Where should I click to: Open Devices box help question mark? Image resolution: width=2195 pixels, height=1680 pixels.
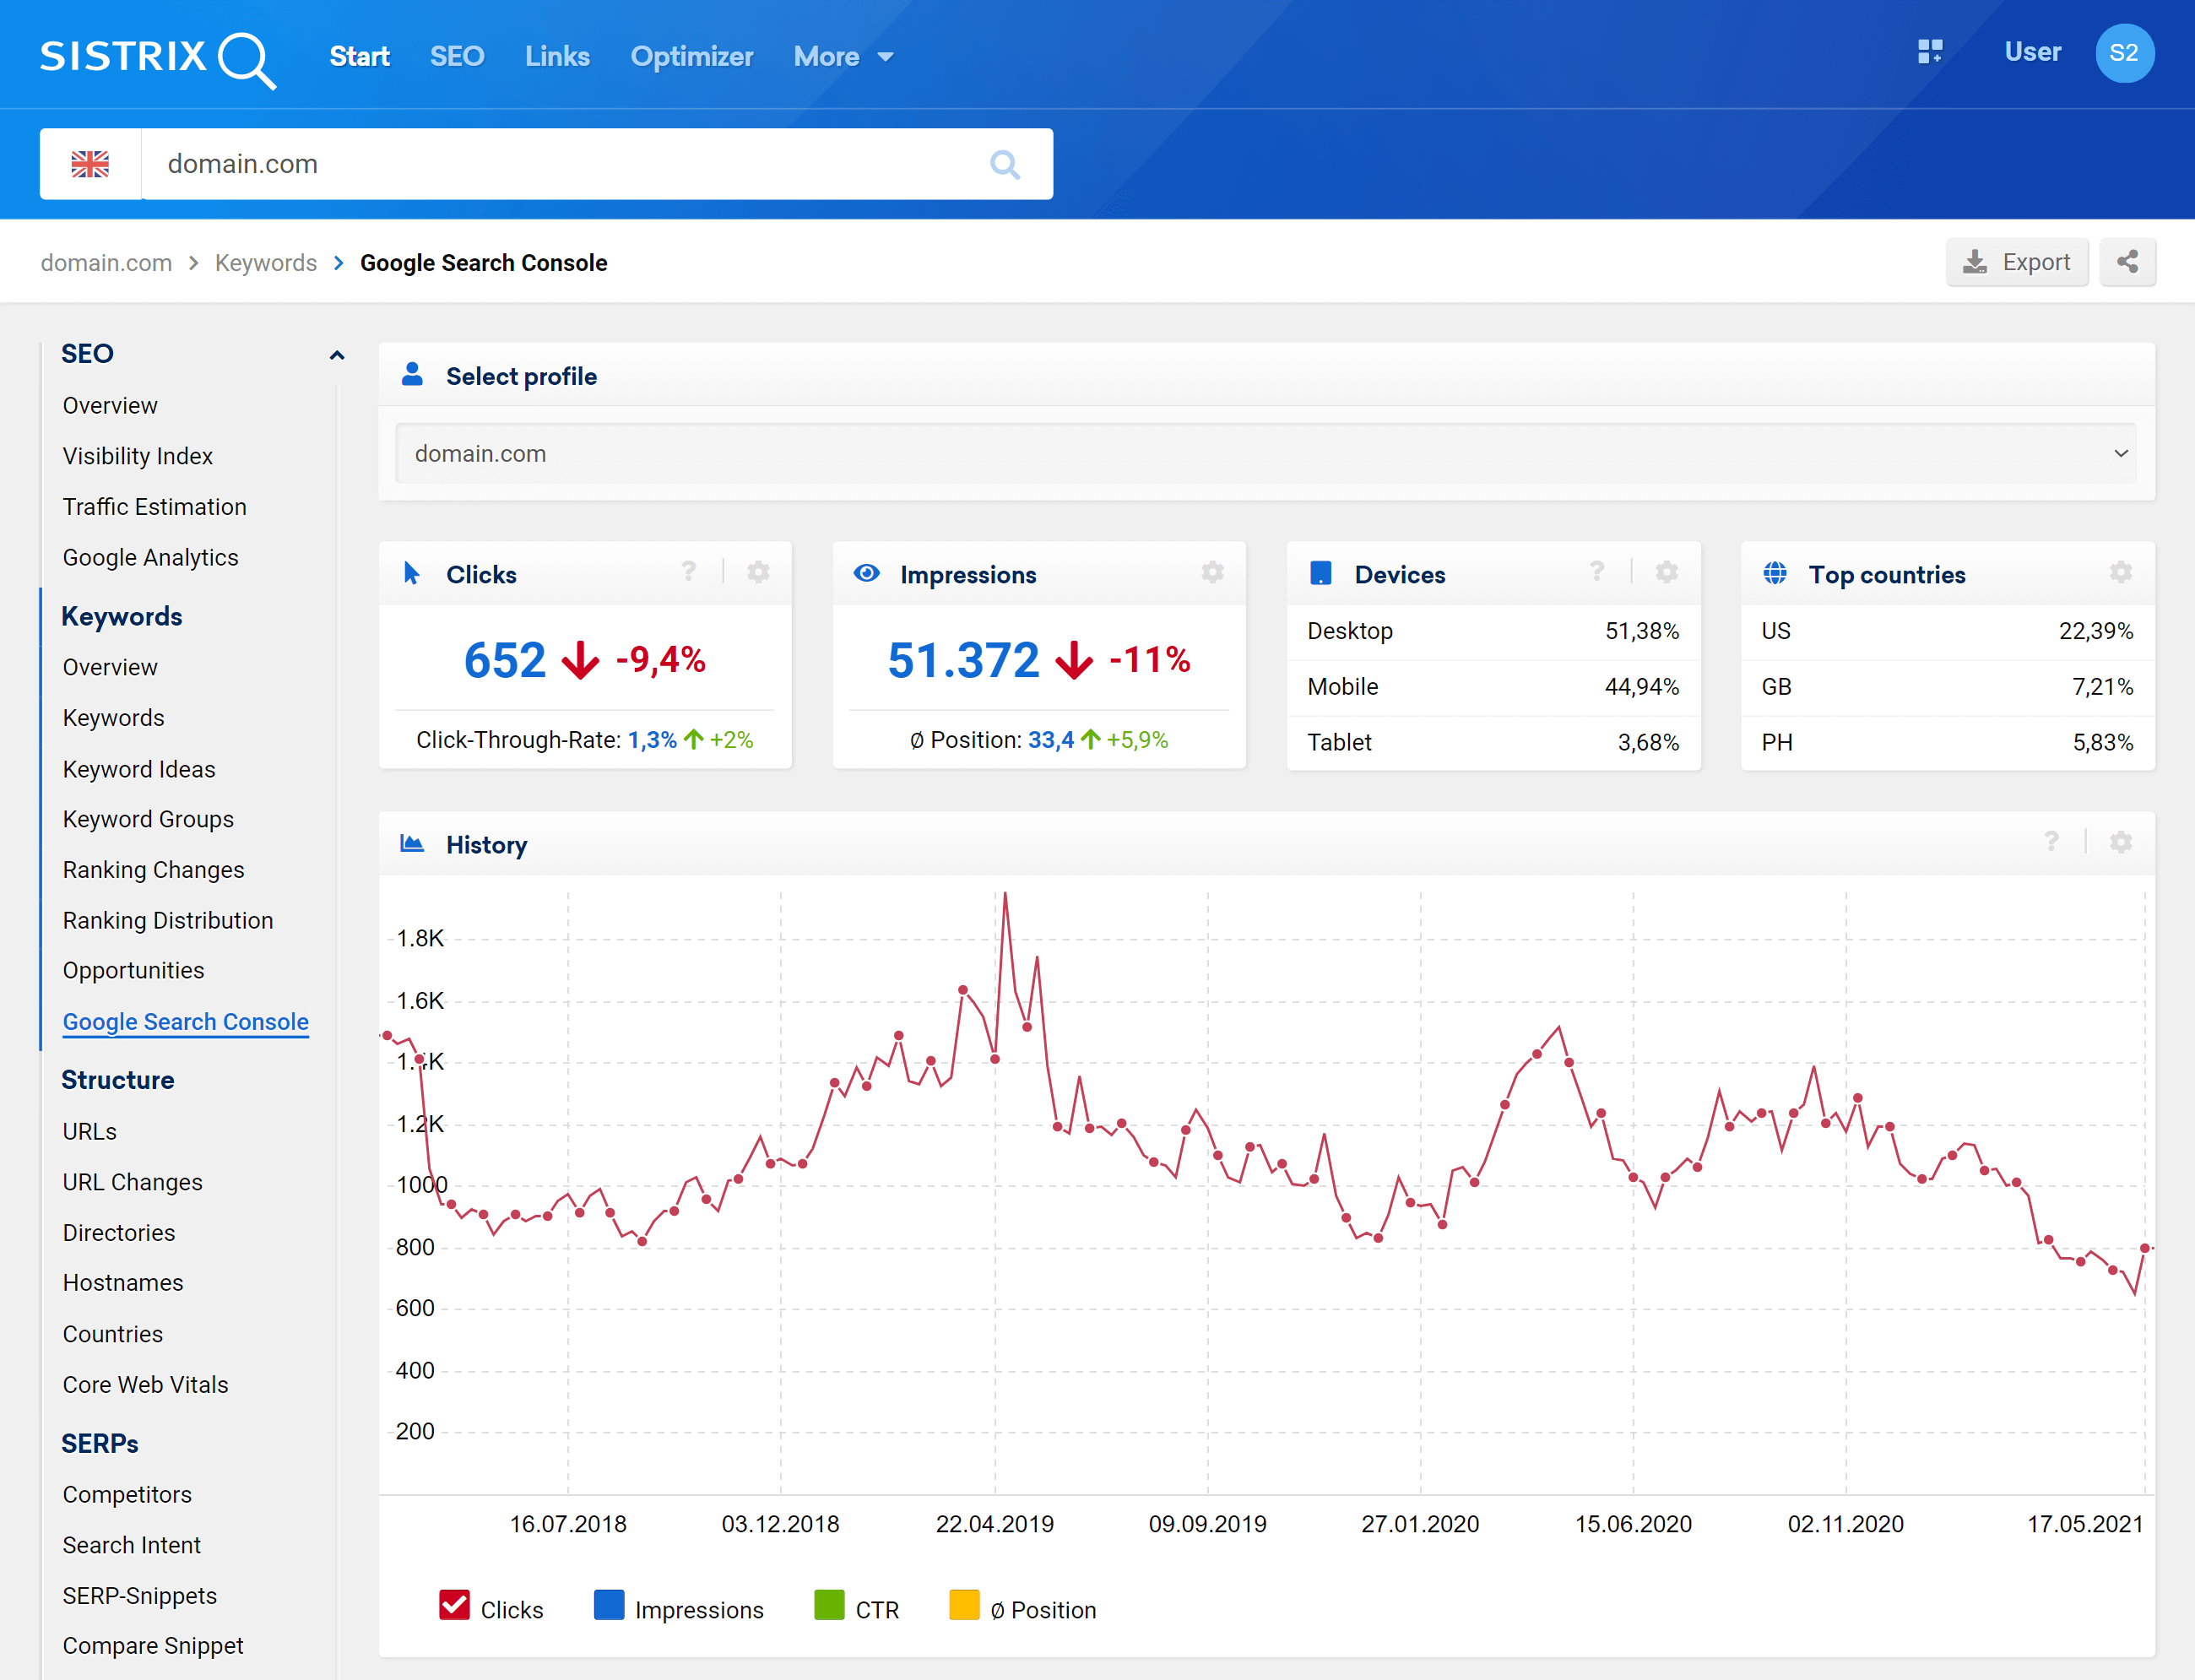[x=1597, y=572]
